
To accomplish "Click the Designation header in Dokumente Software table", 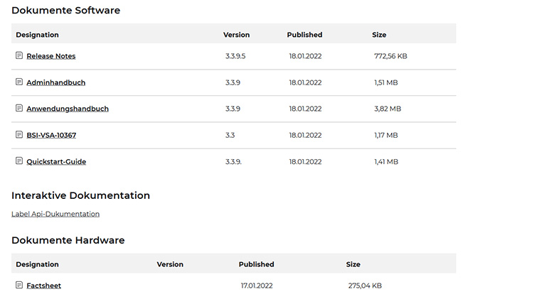I will [38, 35].
